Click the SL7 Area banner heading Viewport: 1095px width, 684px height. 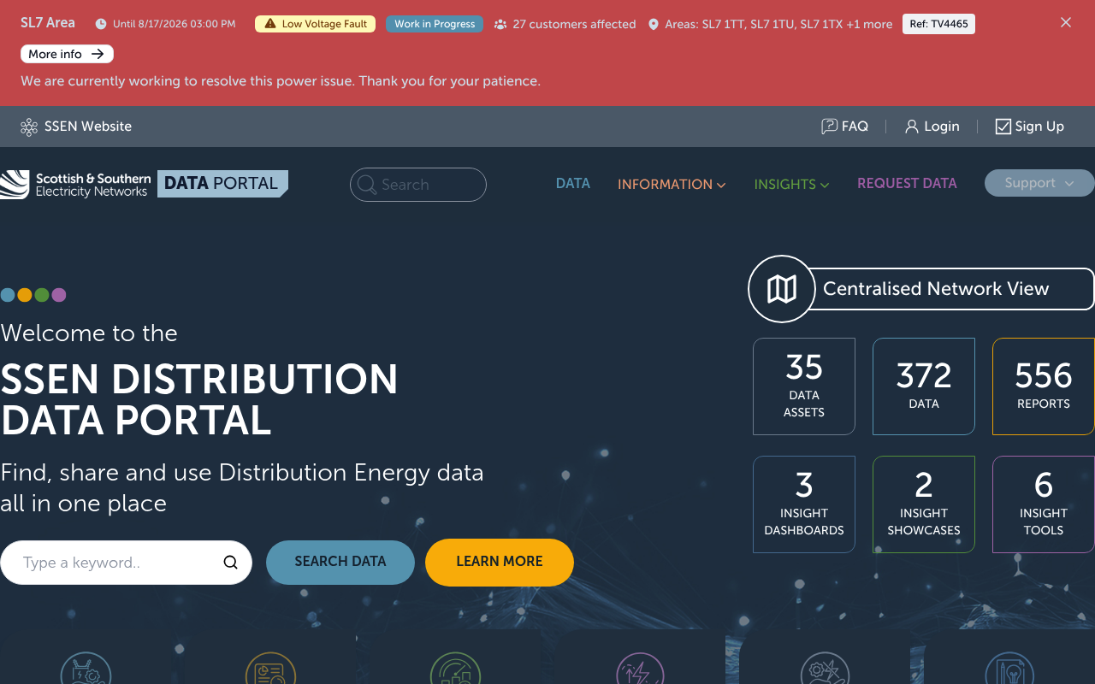[48, 23]
